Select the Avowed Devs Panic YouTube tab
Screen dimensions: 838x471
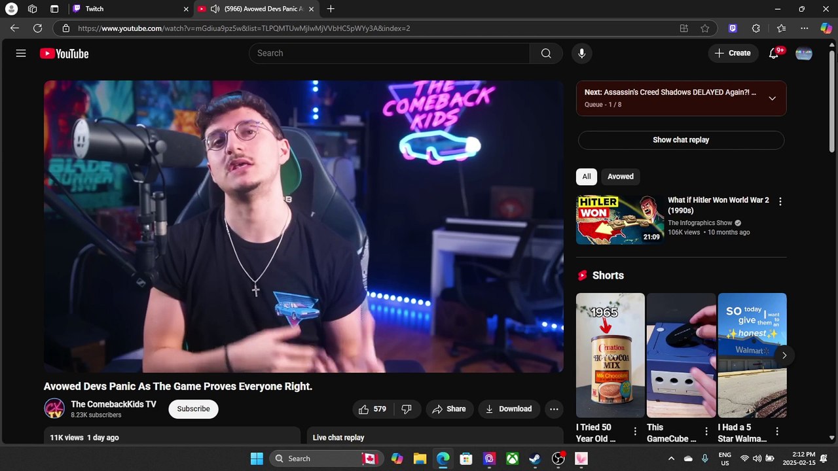(x=257, y=9)
